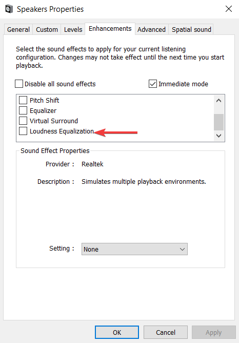Click the speaker icon in title bar
Screen dimensions: 239x343
9,9
